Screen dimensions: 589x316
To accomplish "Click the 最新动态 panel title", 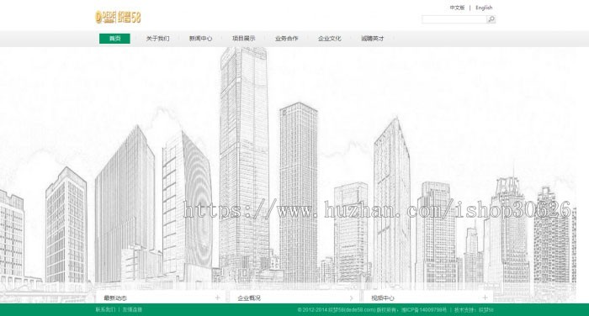I will click(115, 298).
